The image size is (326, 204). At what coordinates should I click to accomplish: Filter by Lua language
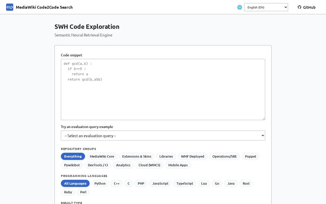(x=204, y=183)
